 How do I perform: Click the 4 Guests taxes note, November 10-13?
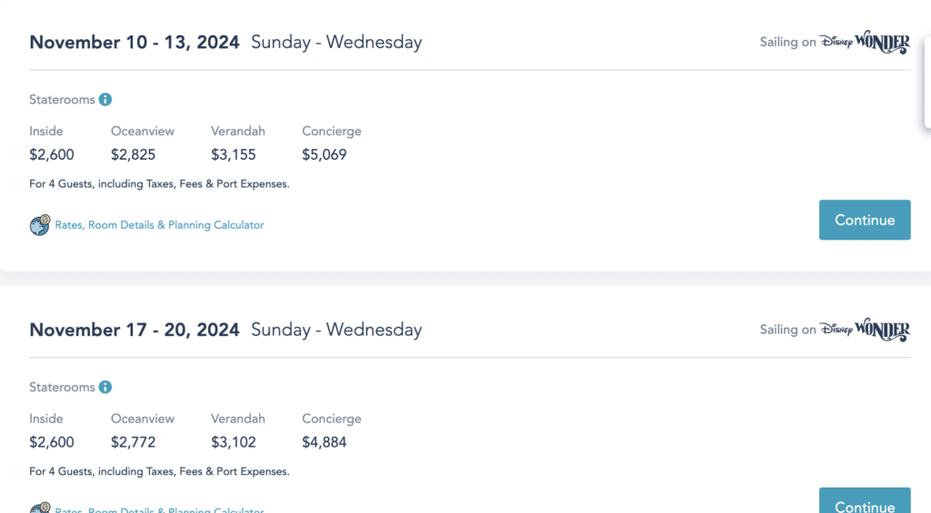click(159, 184)
